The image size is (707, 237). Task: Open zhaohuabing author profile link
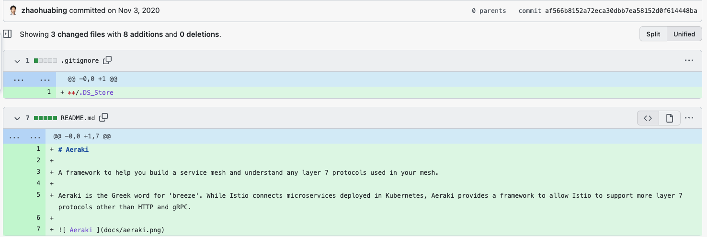click(44, 10)
